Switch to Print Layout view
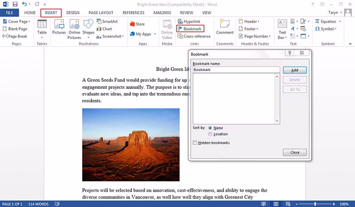 coord(276,204)
